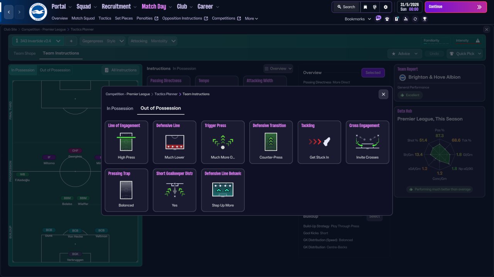Viewport: 494px width, 277px height.
Task: Click Tactics Planner in dialog breadcrumb
Action: (x=166, y=94)
